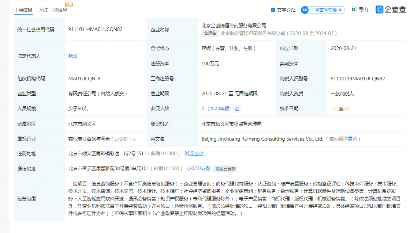This screenshot has width=410, height=233.
Task: Open the 历史工商信息 tab
Action: click(53, 10)
